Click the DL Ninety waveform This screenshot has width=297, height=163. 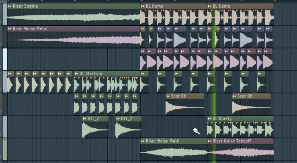point(240,130)
